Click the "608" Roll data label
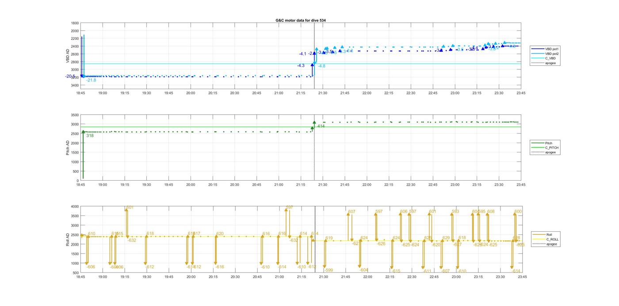619x306 pixels. point(491,212)
